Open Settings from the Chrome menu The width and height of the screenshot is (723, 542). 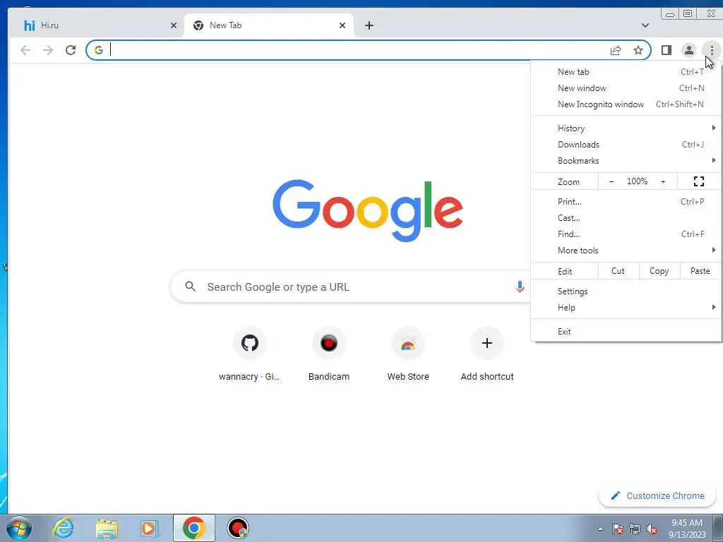coord(626,291)
